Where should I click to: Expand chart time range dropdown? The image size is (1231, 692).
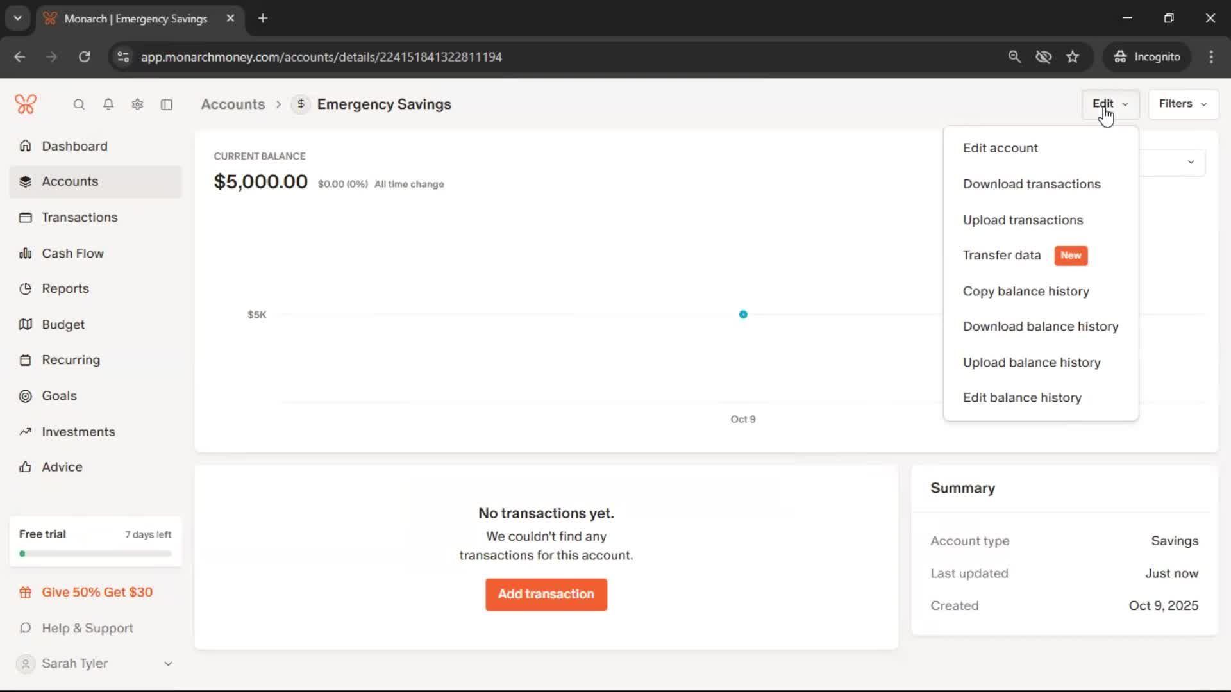1190,162
